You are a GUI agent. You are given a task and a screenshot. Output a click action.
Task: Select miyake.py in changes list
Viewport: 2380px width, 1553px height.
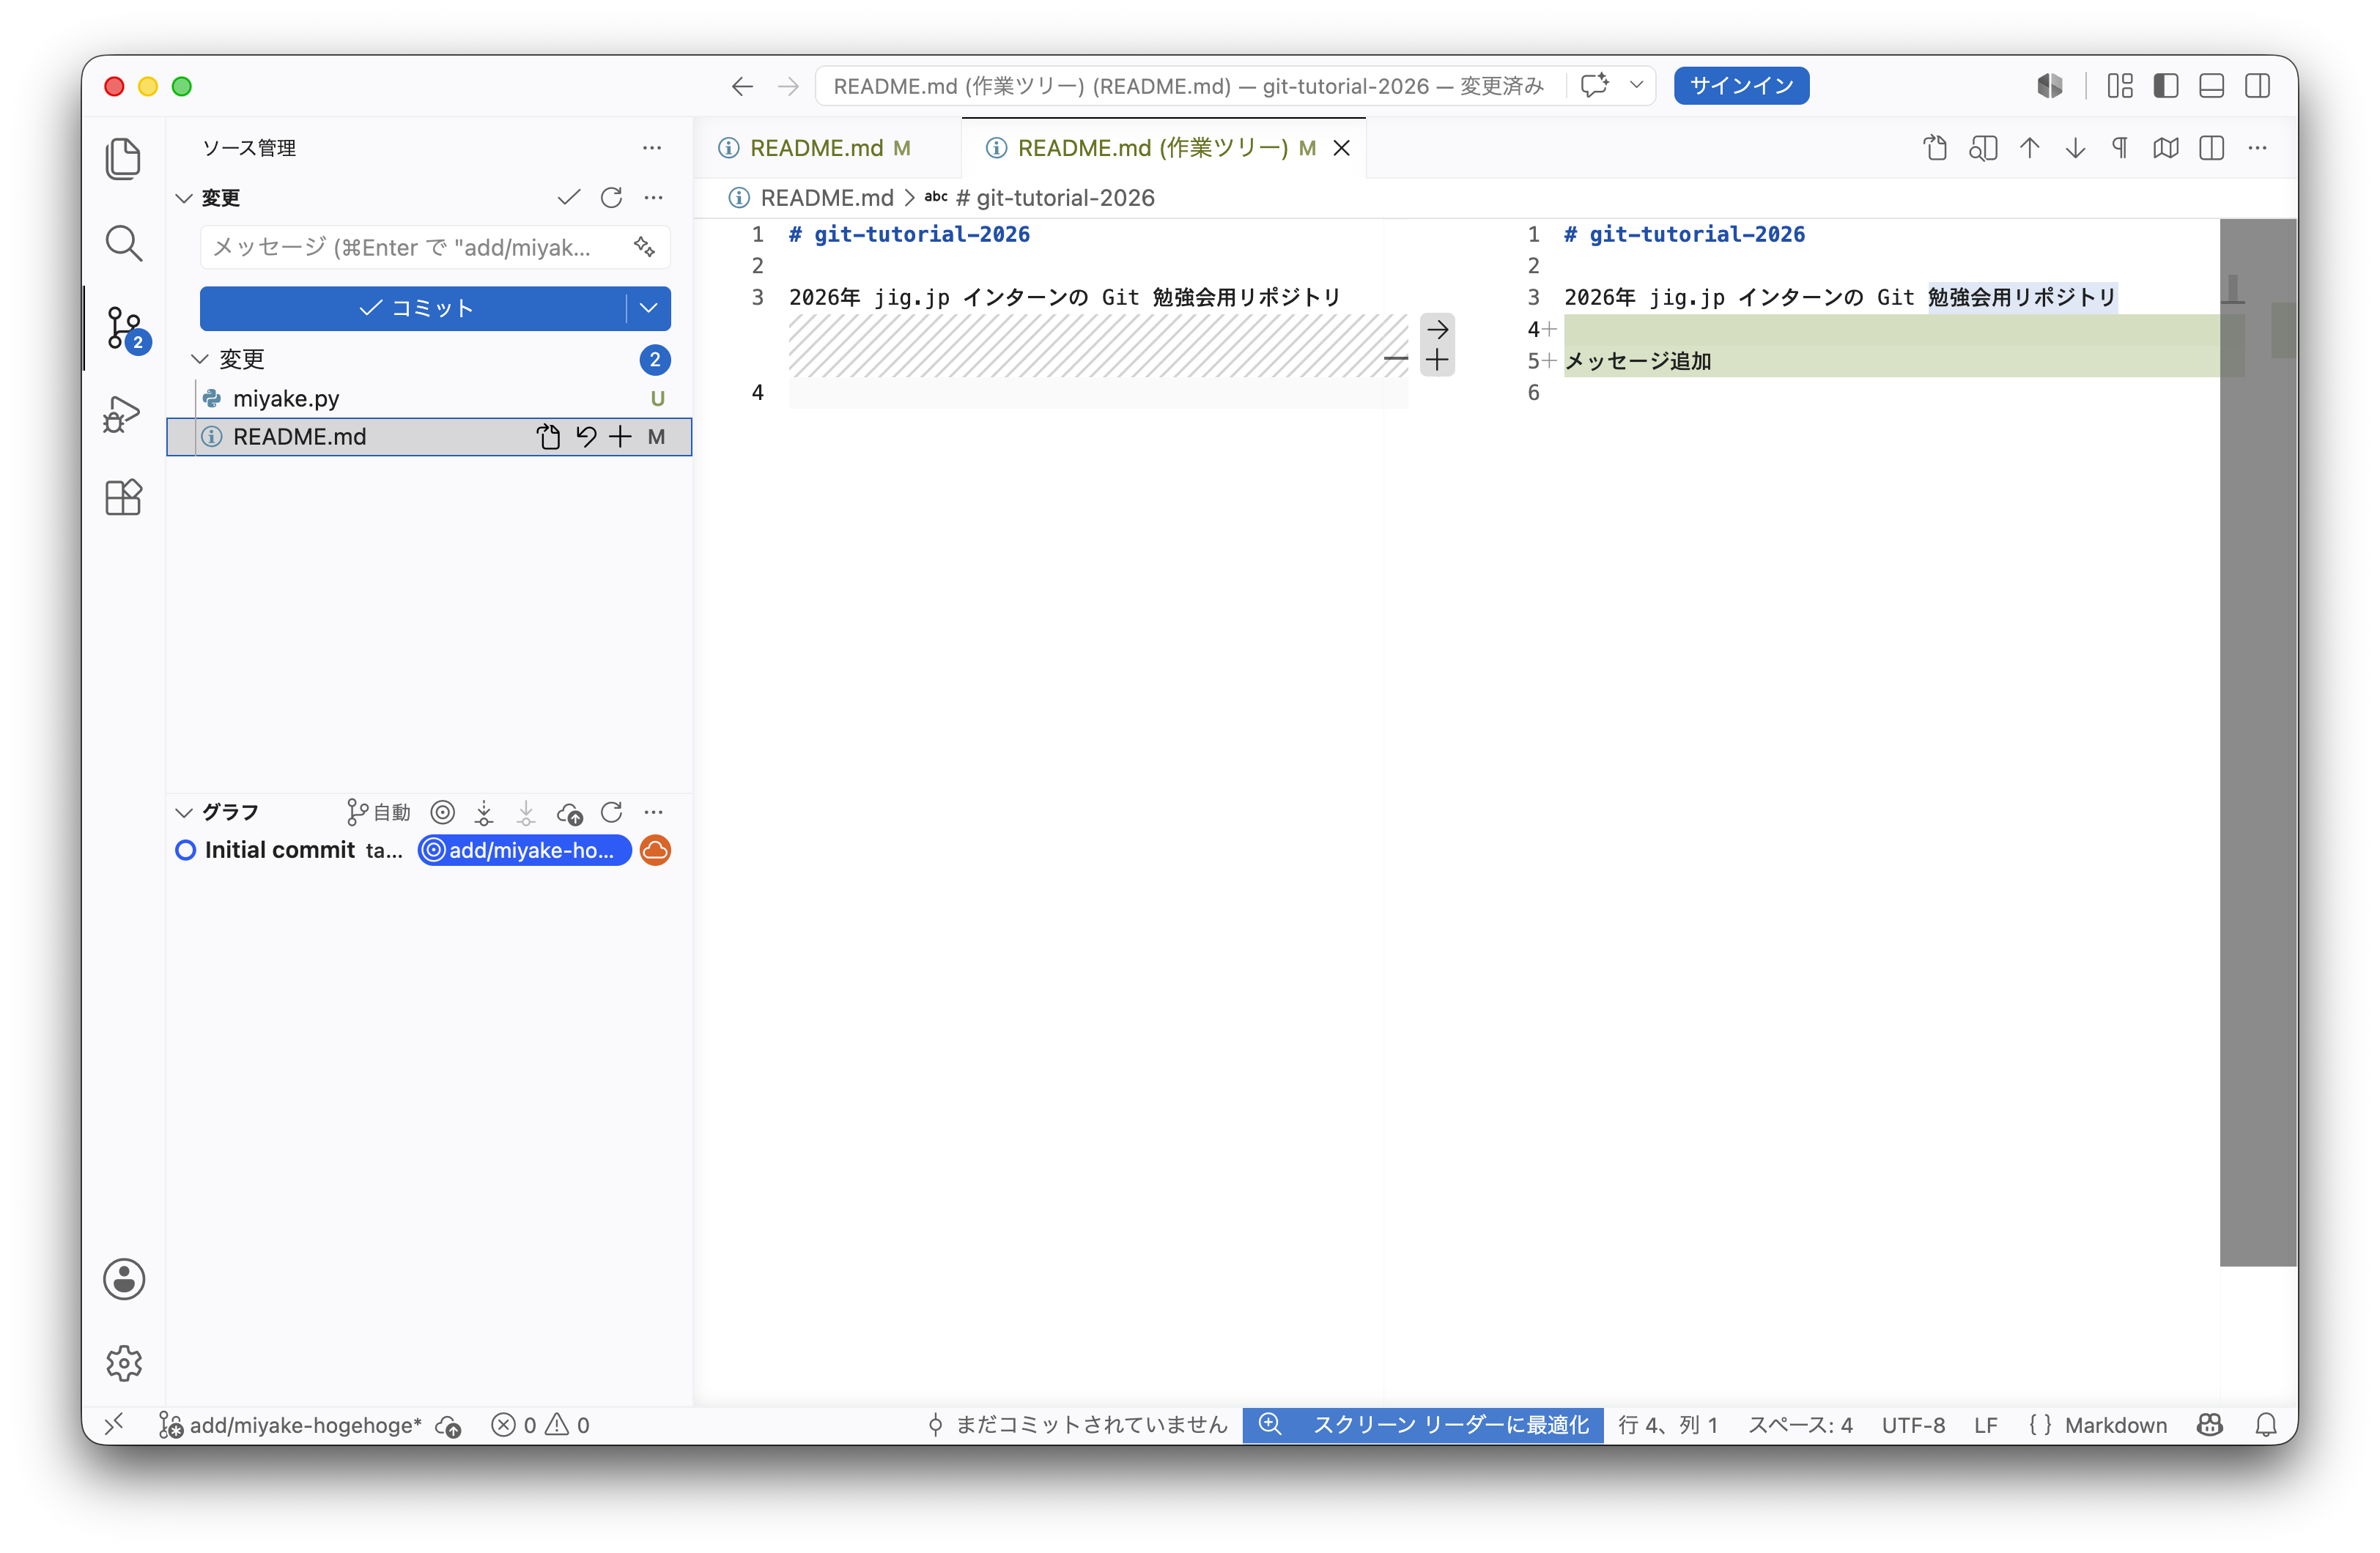click(430, 398)
